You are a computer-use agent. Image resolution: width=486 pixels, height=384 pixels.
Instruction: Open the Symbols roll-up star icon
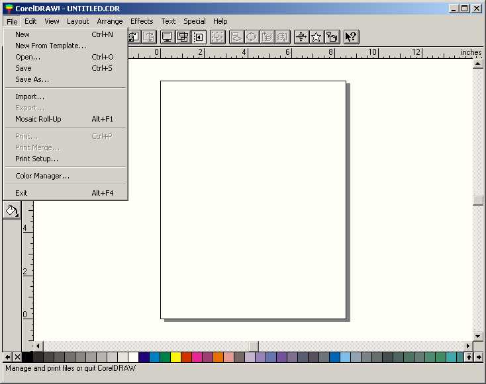tap(316, 37)
